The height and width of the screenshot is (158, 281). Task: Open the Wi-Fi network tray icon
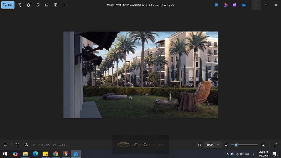coord(237,154)
